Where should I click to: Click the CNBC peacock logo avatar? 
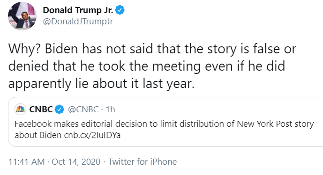coord(20,109)
